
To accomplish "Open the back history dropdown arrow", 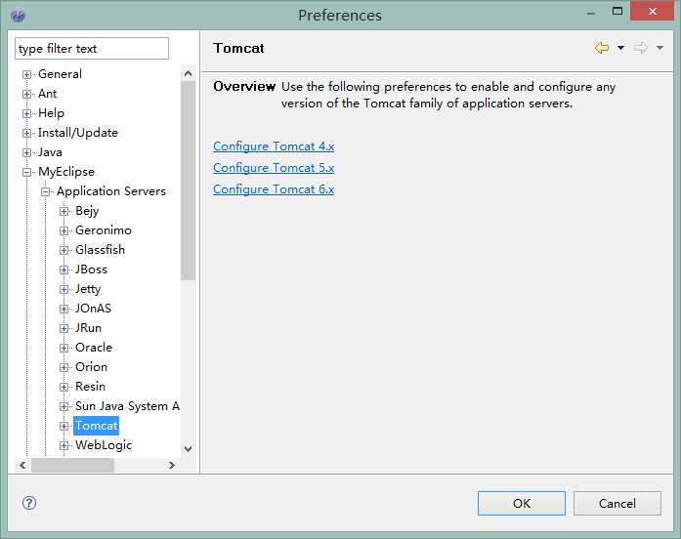I will [x=620, y=48].
